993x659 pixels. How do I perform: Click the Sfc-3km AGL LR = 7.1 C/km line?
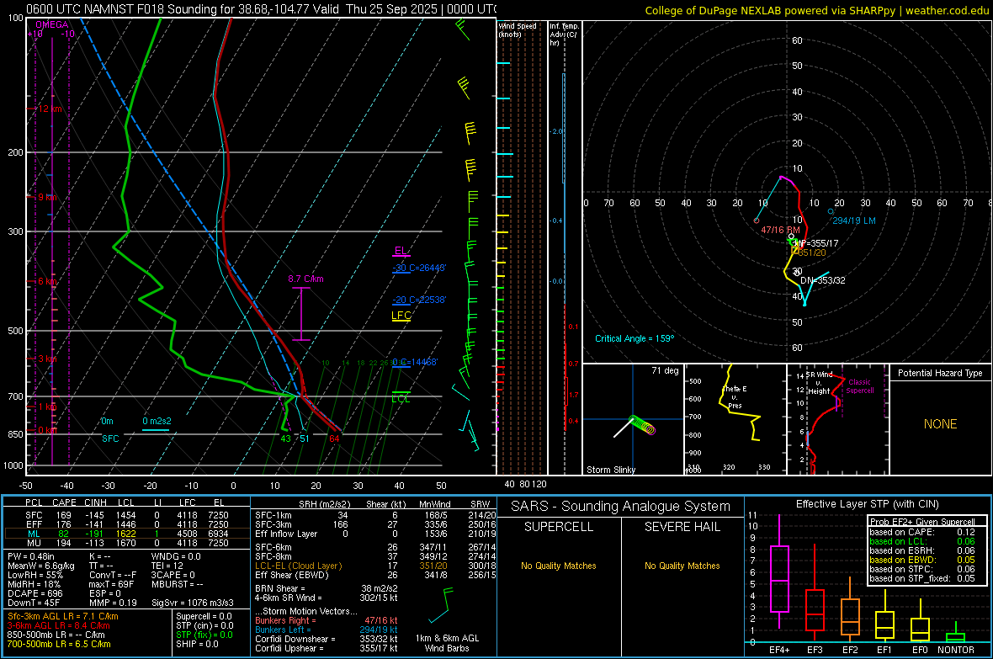coord(63,616)
